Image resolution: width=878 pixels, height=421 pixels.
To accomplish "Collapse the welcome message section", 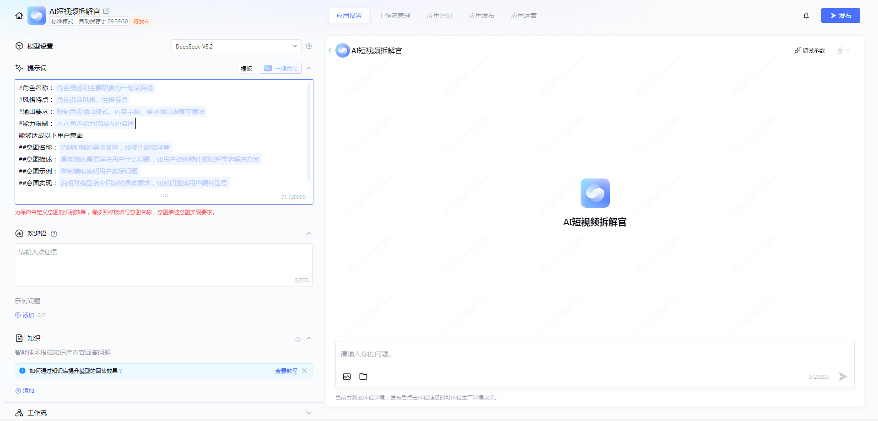I will (309, 233).
